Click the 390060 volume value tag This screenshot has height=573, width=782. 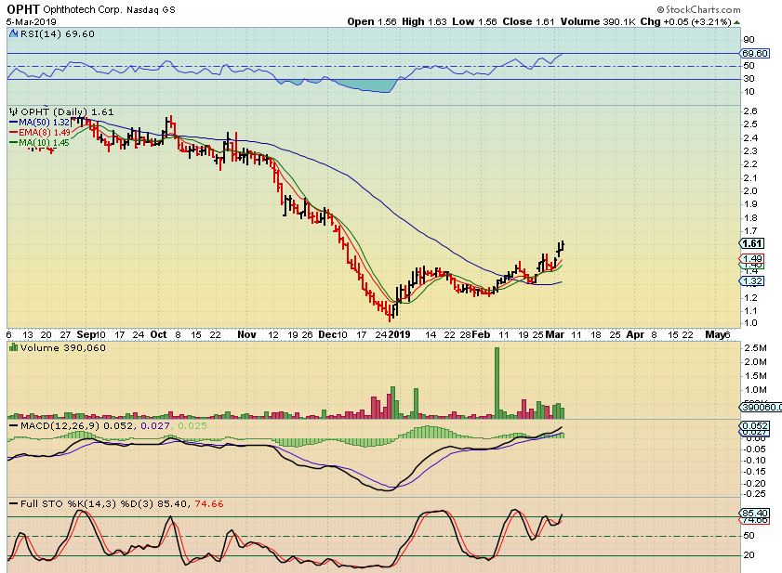tap(762, 407)
